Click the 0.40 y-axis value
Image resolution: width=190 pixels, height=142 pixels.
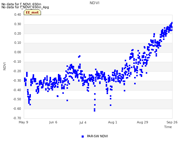[18, 14]
